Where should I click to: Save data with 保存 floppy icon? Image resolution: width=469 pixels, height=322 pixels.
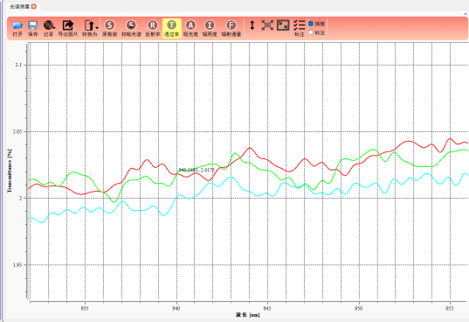pyautogui.click(x=33, y=29)
